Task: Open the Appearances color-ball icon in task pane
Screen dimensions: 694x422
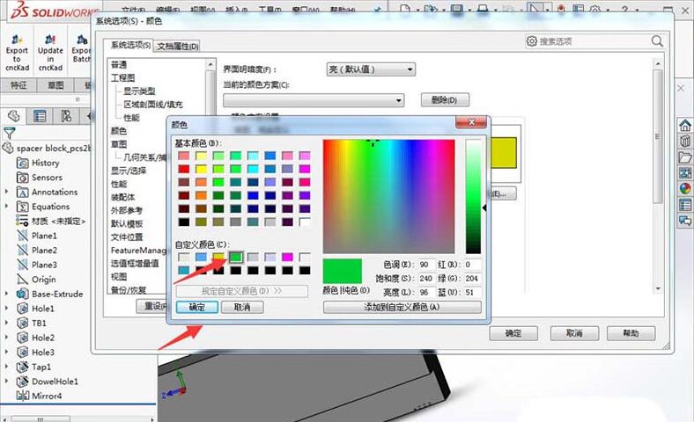Action: click(685, 189)
